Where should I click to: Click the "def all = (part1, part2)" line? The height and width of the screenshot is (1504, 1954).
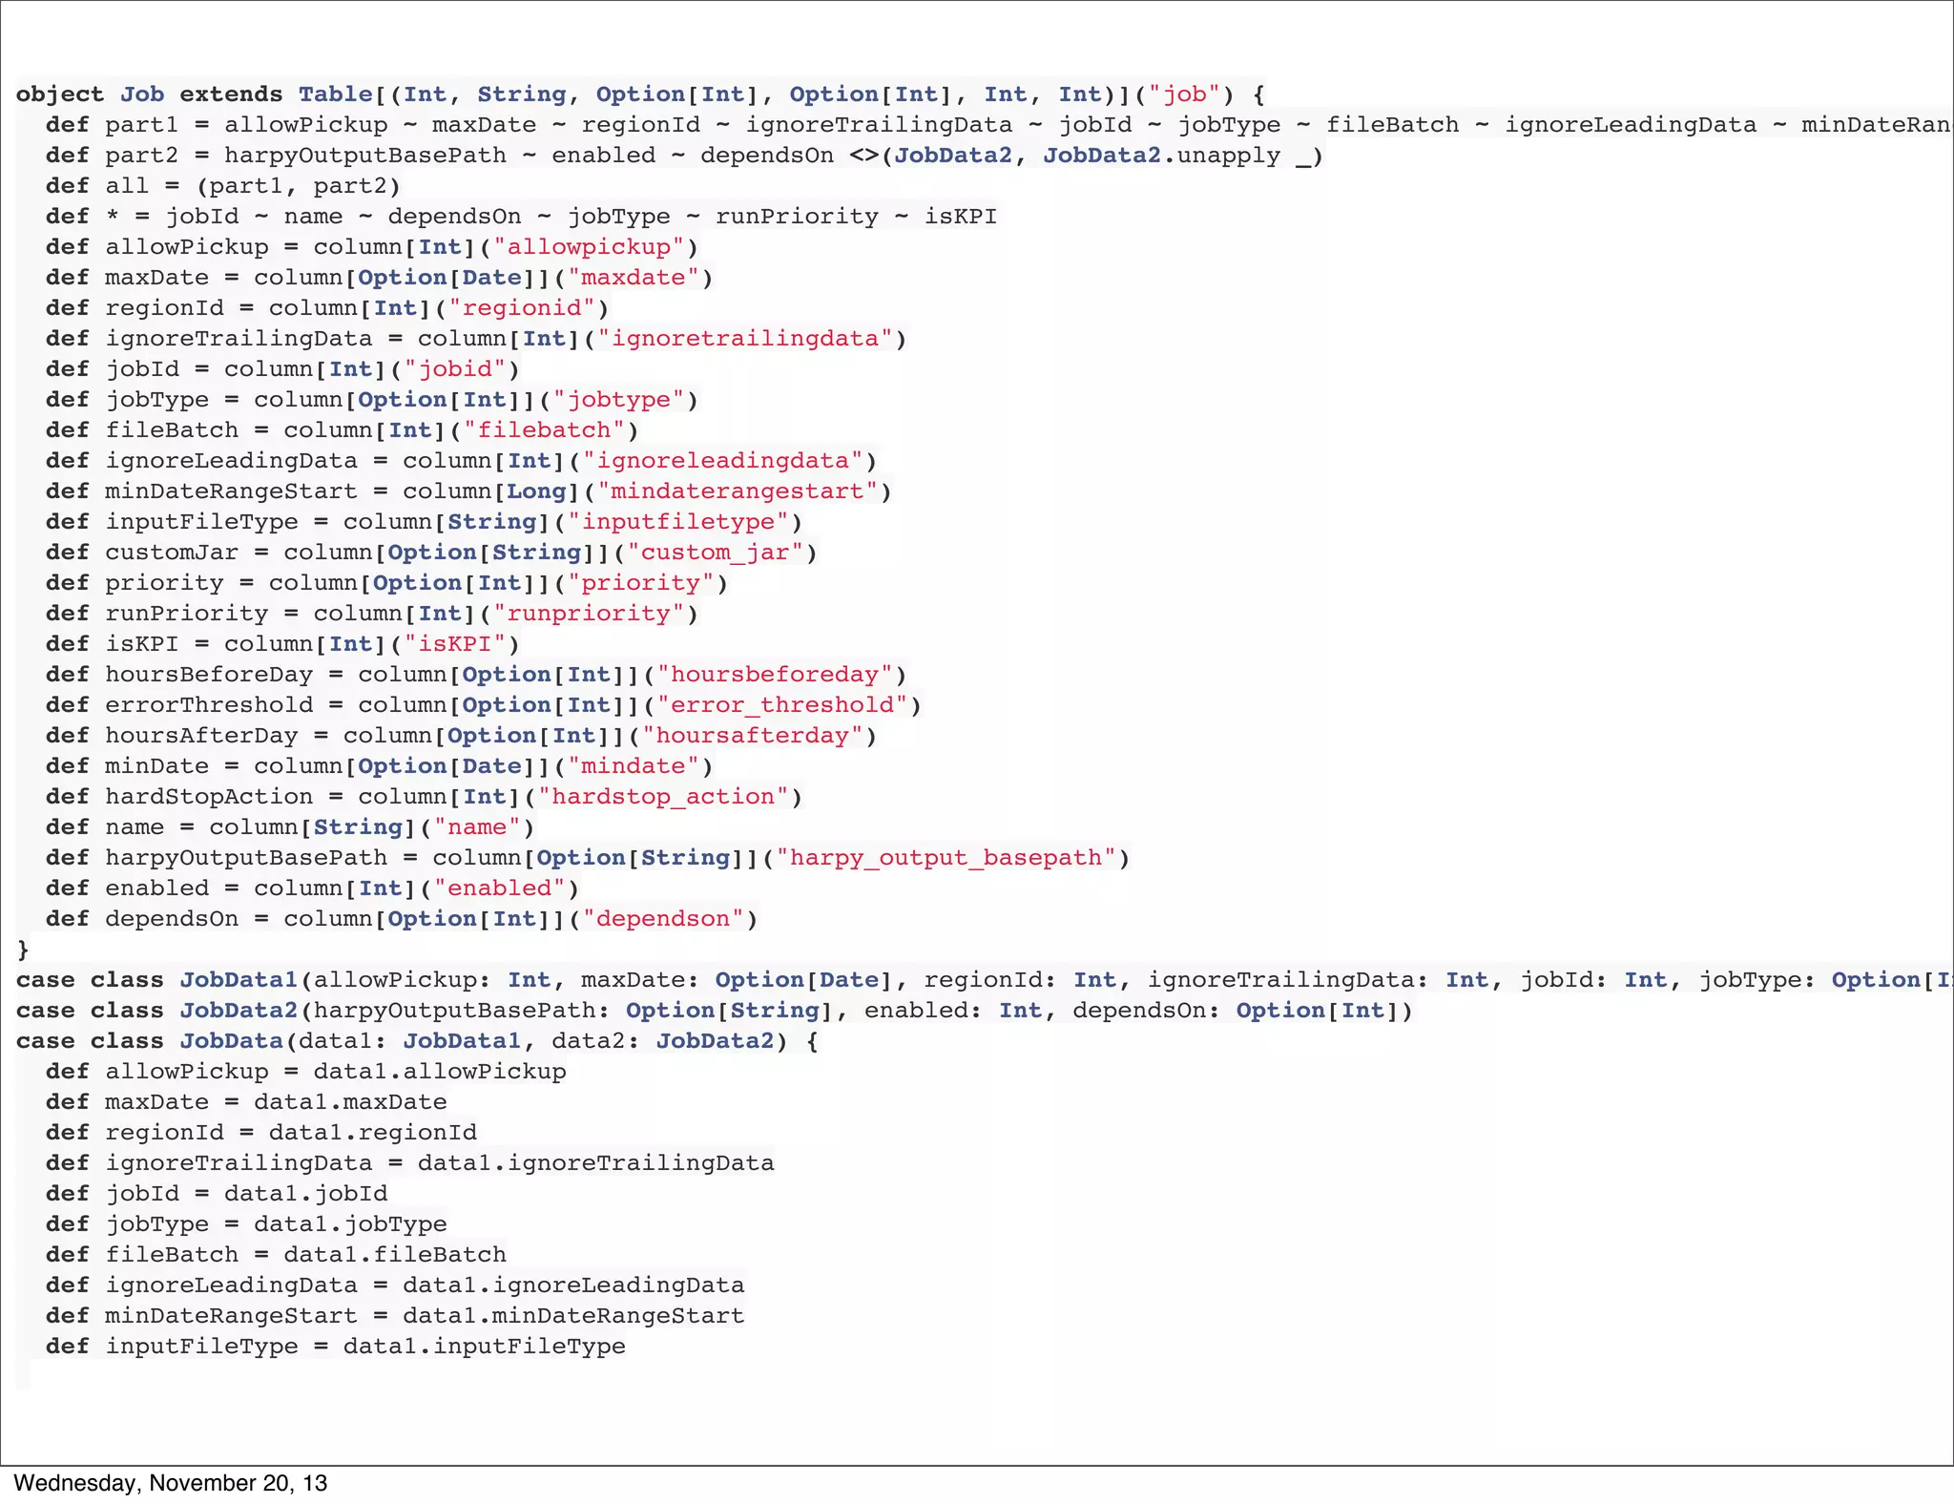223,186
